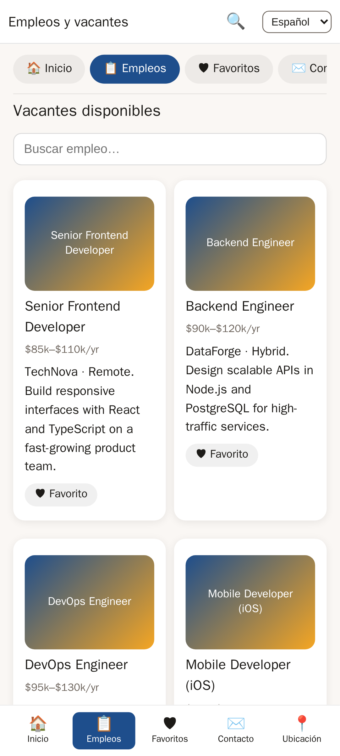Expand the Español language dropdown
This screenshot has width=340, height=756.
point(297,22)
